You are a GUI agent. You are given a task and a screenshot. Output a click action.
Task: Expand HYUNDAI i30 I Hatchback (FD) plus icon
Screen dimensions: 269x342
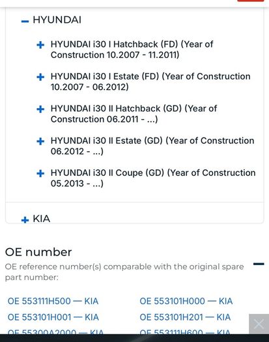tap(40, 45)
